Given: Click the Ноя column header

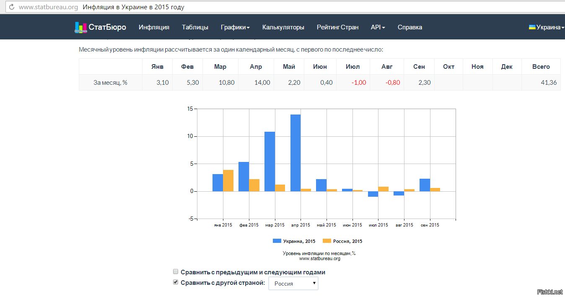Looking at the screenshot, I should click(477, 67).
